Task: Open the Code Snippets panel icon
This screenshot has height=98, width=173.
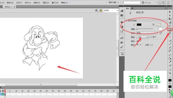Action: coord(122,38)
